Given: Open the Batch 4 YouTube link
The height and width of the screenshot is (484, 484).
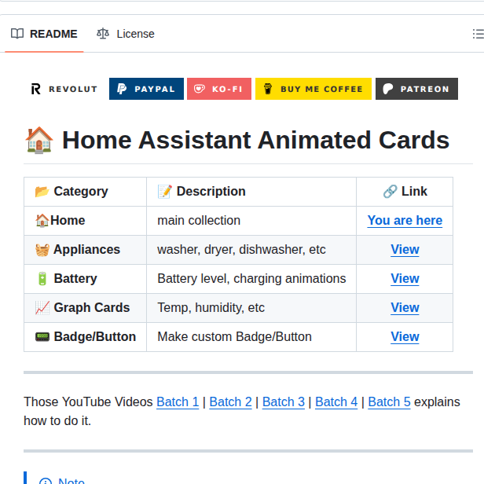Looking at the screenshot, I should tap(336, 402).
